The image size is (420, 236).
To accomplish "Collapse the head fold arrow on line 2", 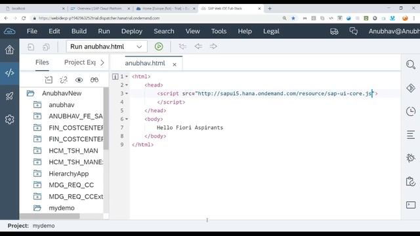I will tap(127, 85).
